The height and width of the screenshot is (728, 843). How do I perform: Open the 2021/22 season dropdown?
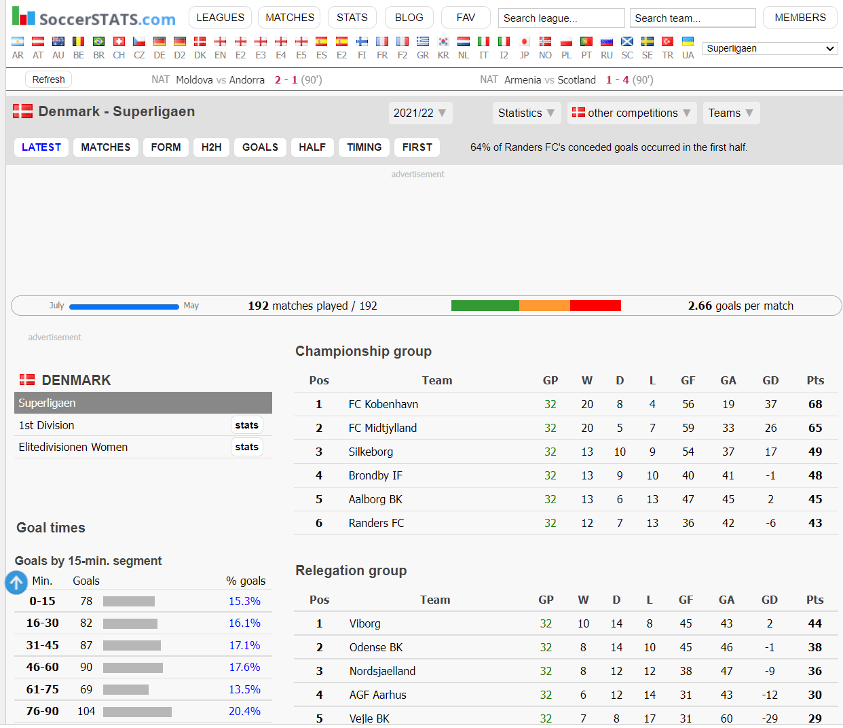420,113
